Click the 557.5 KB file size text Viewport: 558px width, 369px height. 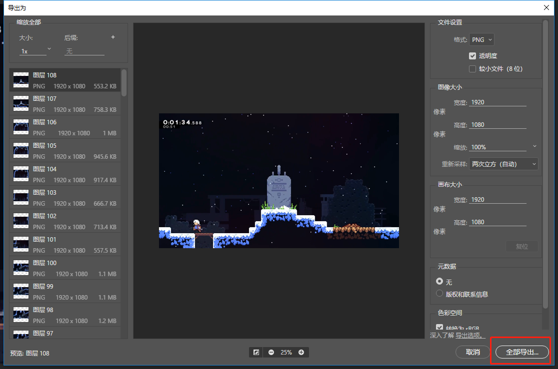(x=105, y=250)
